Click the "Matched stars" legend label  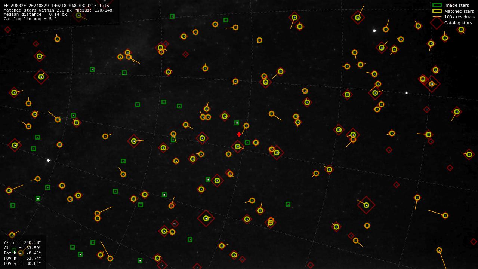(459, 11)
